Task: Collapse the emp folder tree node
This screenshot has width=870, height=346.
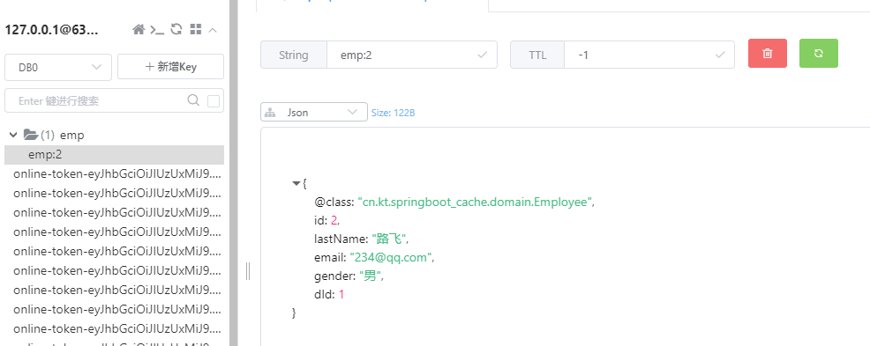Action: [14, 135]
